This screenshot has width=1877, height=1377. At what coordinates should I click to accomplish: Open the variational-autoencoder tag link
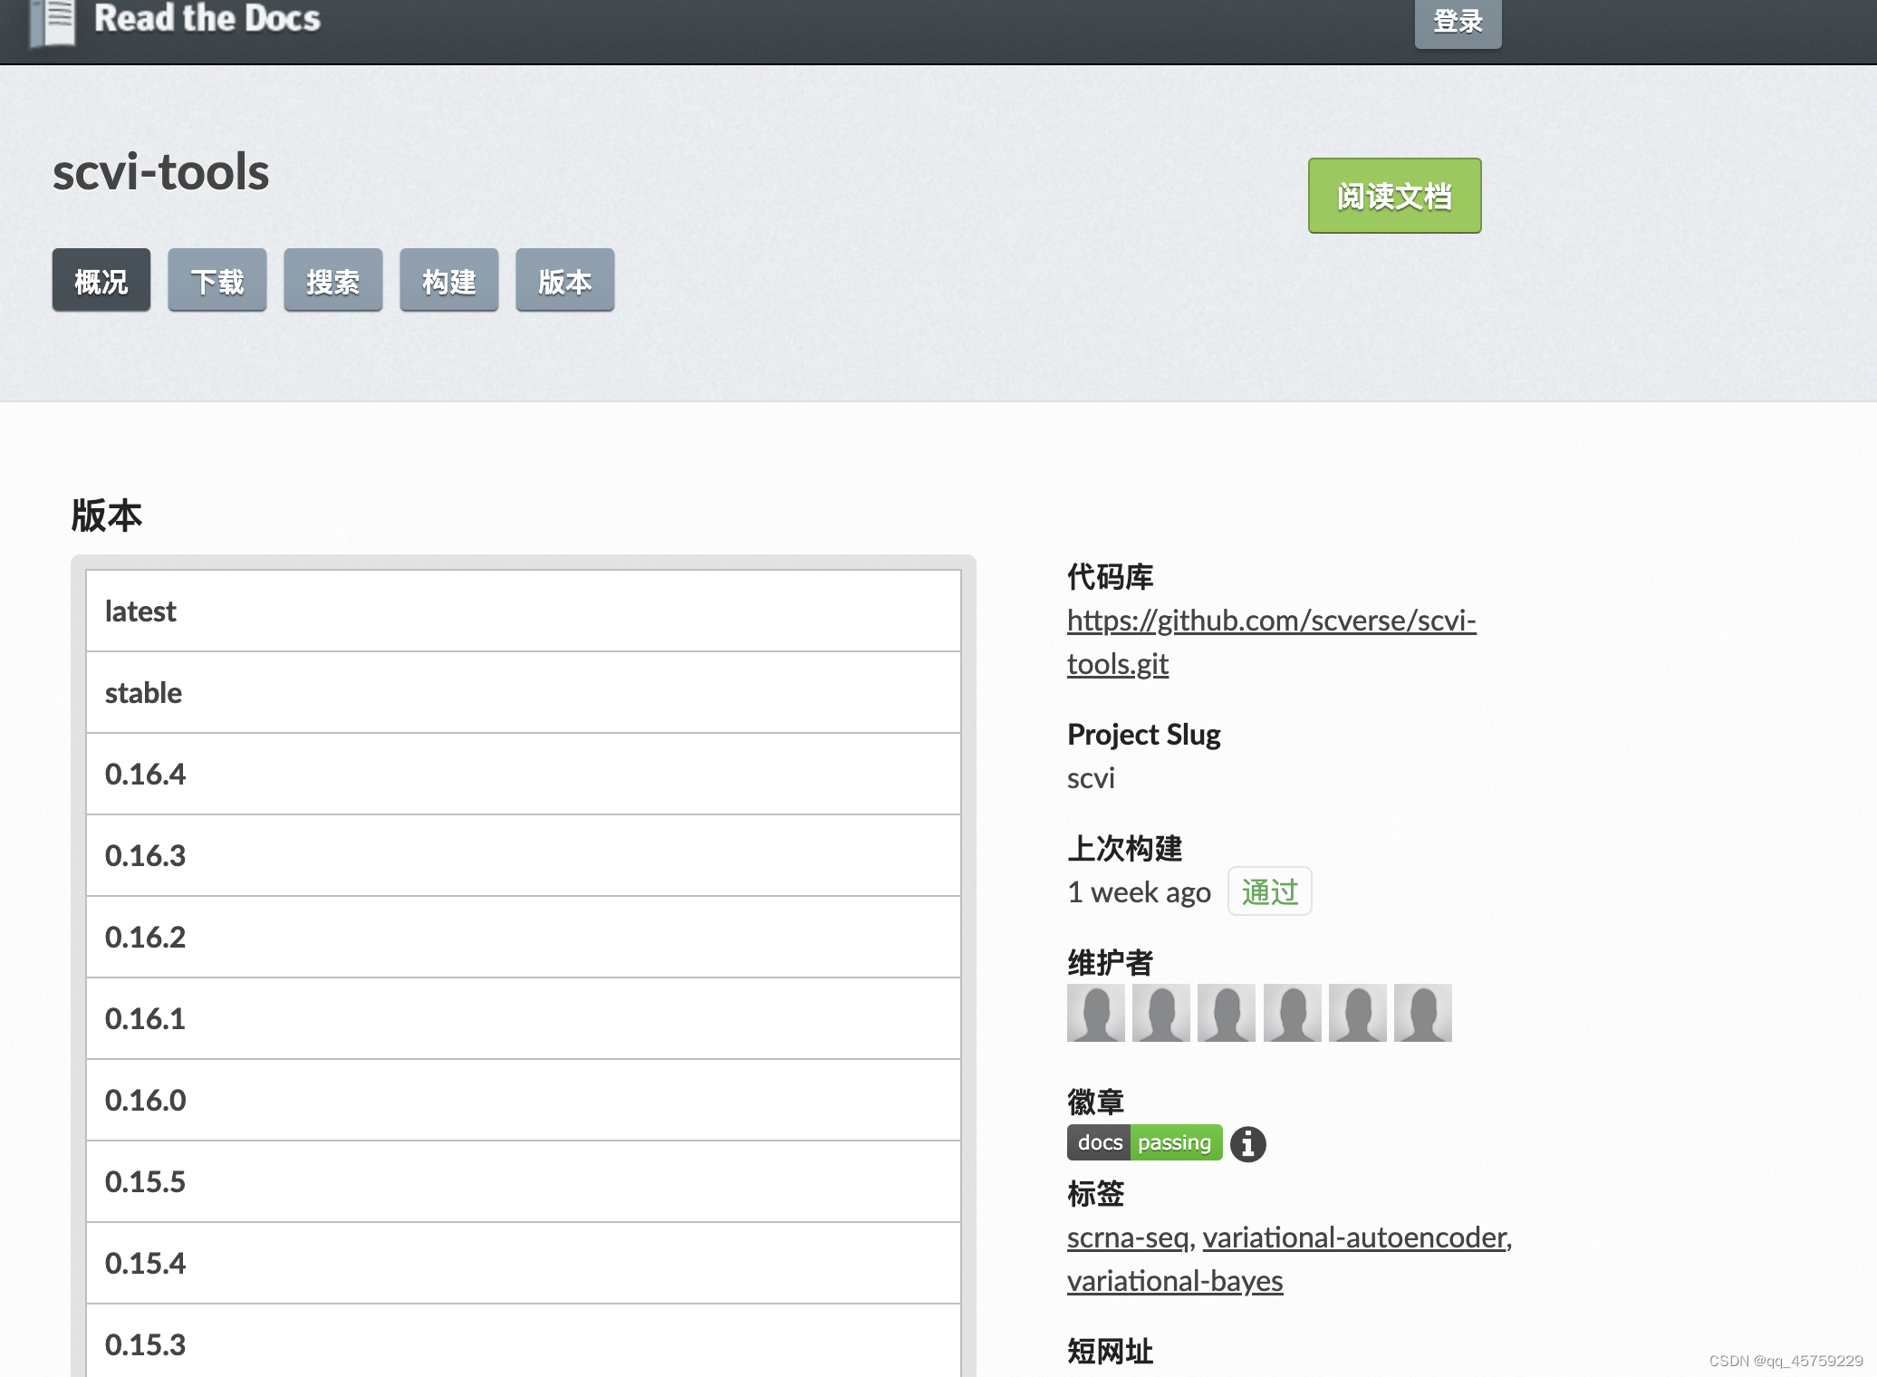coord(1356,1237)
